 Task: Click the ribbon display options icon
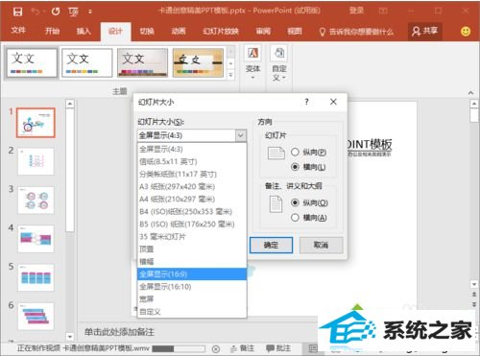[383, 11]
